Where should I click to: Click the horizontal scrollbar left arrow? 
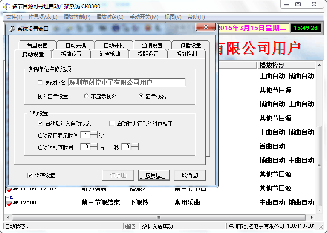click(8, 217)
